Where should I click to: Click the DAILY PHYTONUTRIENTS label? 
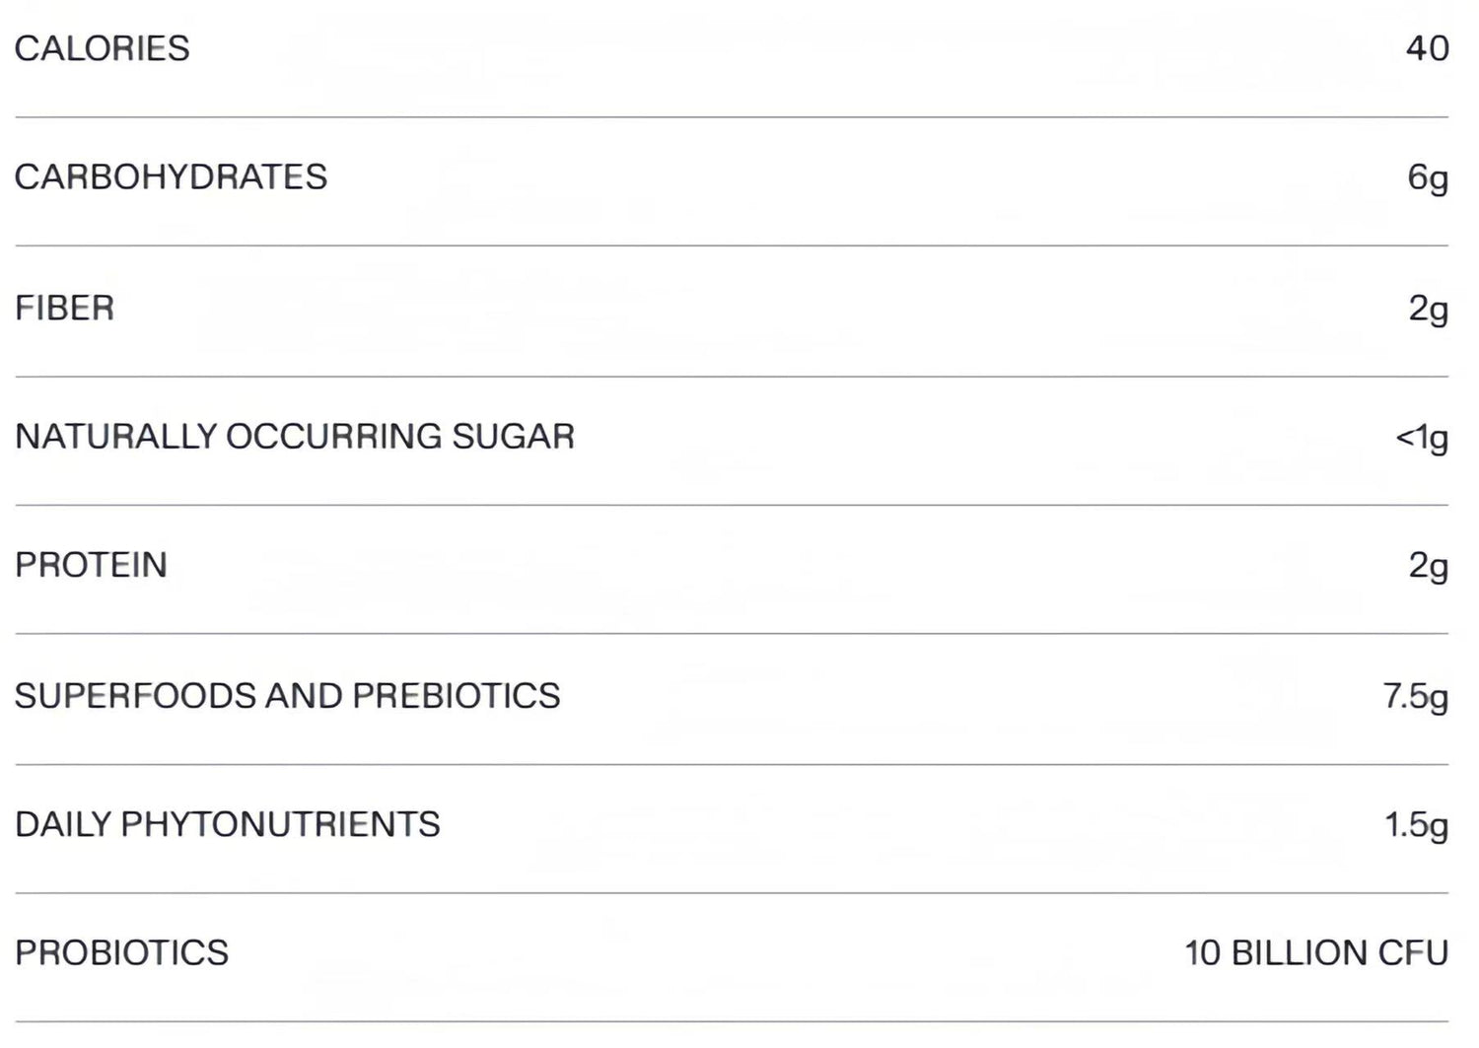(227, 824)
